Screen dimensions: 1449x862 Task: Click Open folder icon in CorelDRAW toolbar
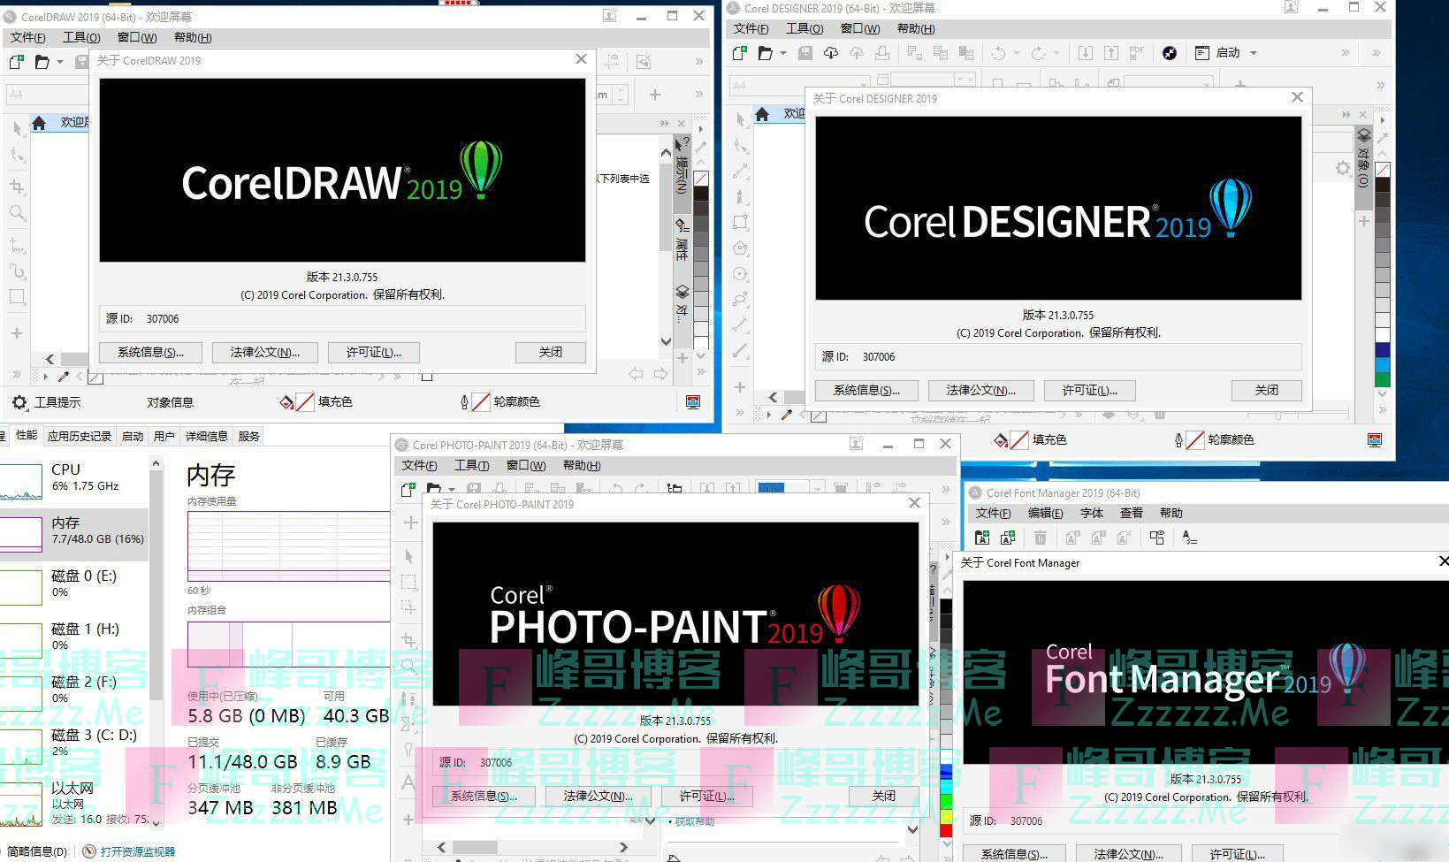pos(42,62)
